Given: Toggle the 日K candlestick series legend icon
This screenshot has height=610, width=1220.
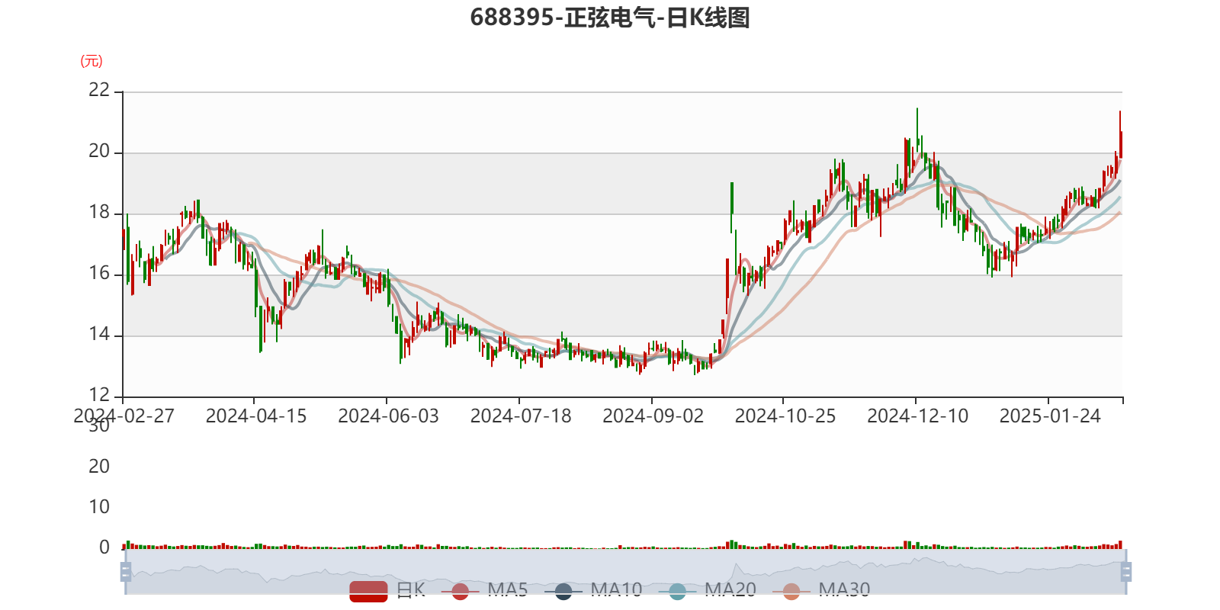Looking at the screenshot, I should (368, 591).
